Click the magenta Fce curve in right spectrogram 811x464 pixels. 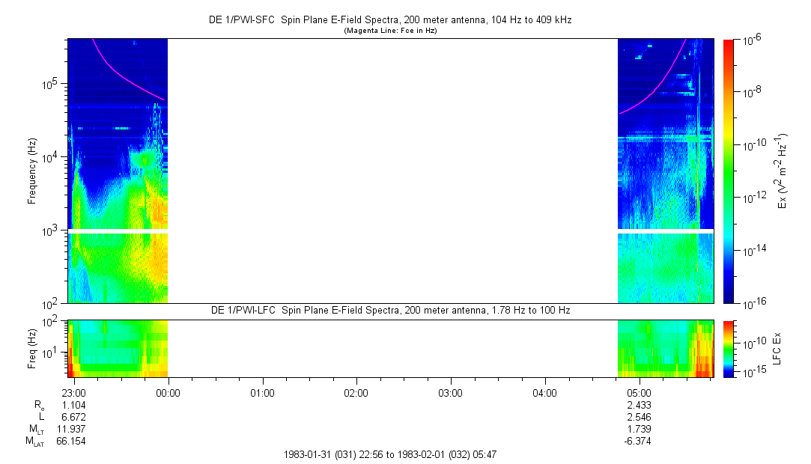pyautogui.click(x=653, y=94)
